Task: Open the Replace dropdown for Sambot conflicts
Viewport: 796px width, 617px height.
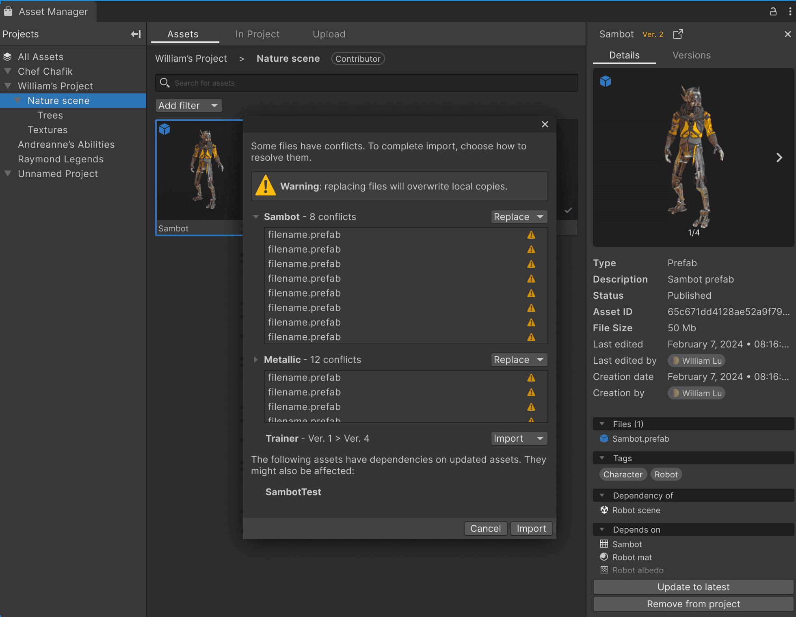Action: (x=519, y=216)
